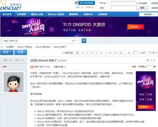Image resolution: width=158 pixels, height=127 pixels.
Task: Expand the 快捷导航 quick navigation menu
Action: click(x=149, y=14)
